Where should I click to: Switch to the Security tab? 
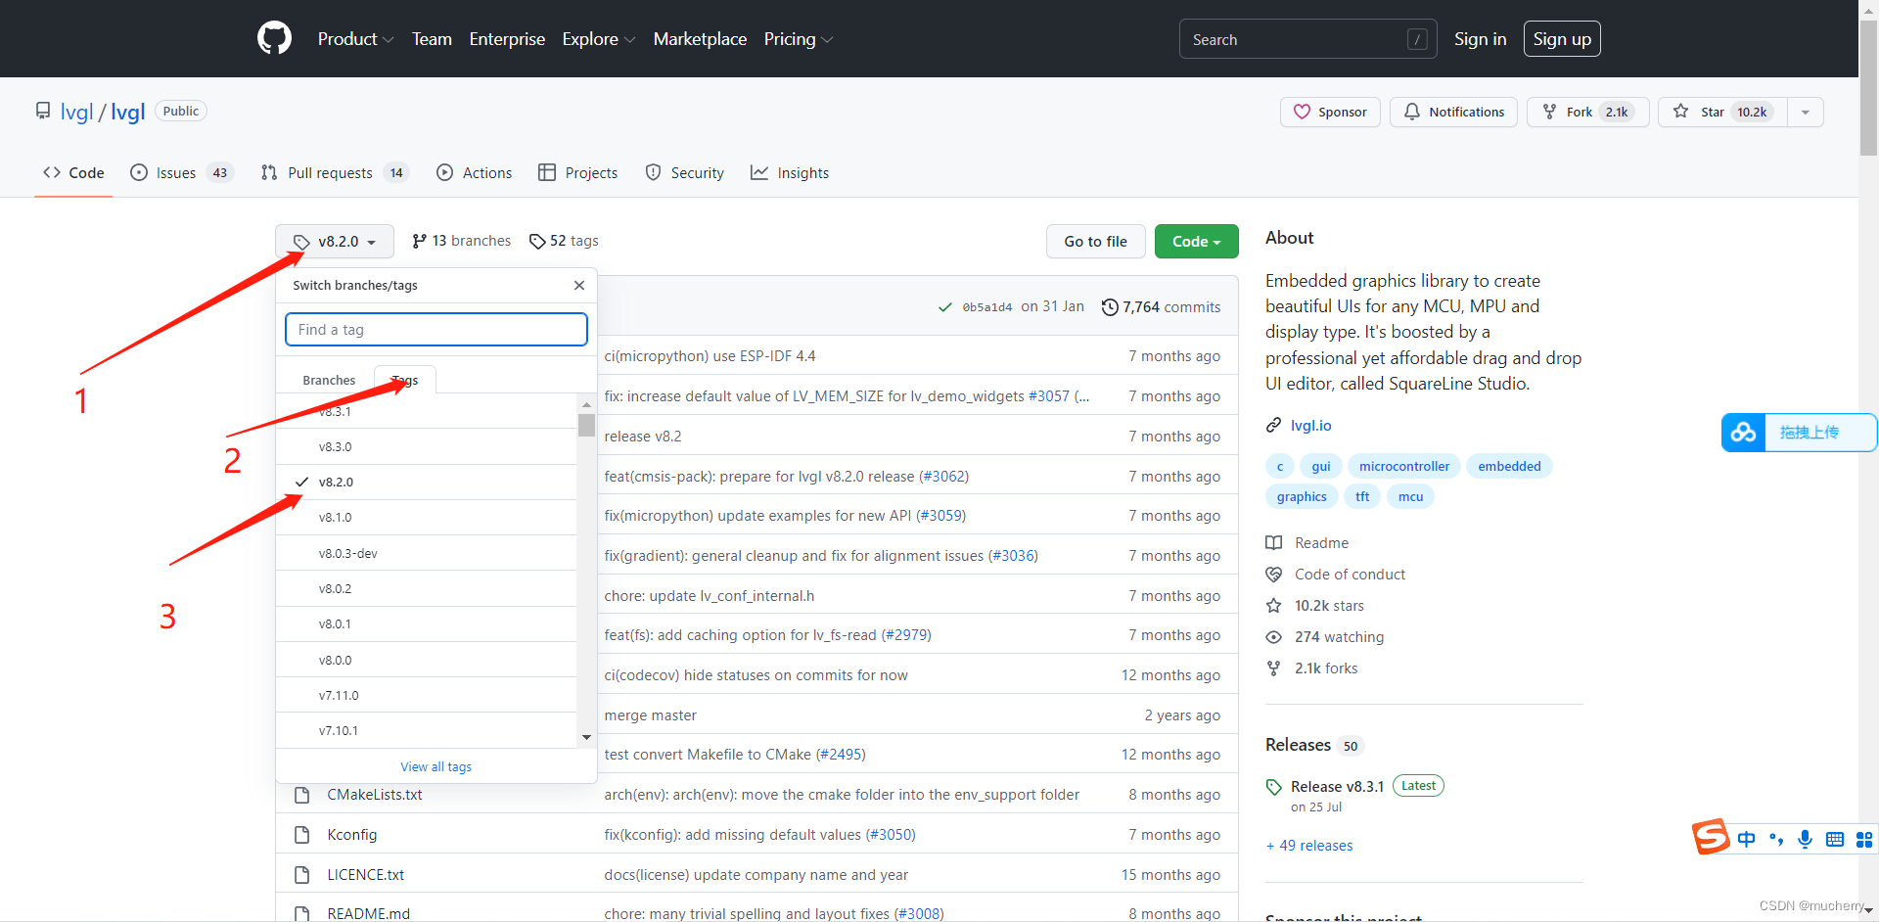pos(684,172)
